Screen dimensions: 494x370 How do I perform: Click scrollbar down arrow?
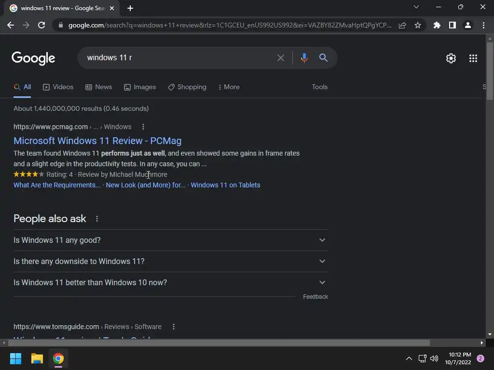click(x=490, y=334)
